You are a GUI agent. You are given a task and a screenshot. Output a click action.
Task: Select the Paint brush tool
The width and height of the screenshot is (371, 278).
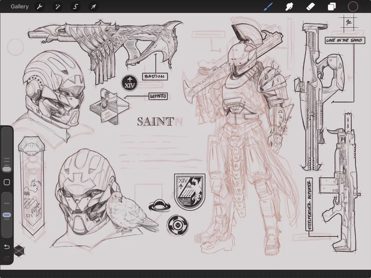point(268,7)
